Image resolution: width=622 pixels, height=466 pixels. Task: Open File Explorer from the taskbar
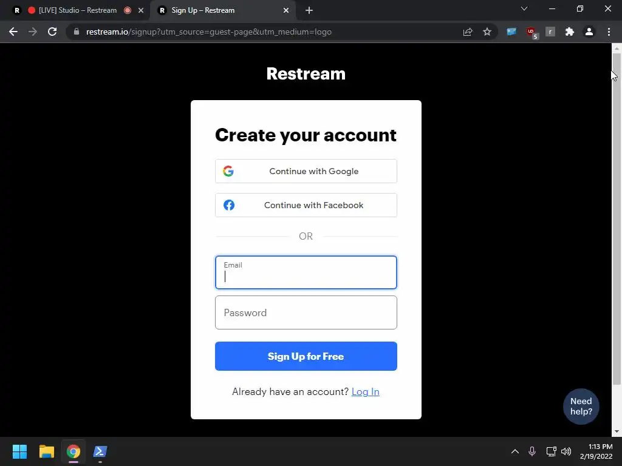pos(46,451)
